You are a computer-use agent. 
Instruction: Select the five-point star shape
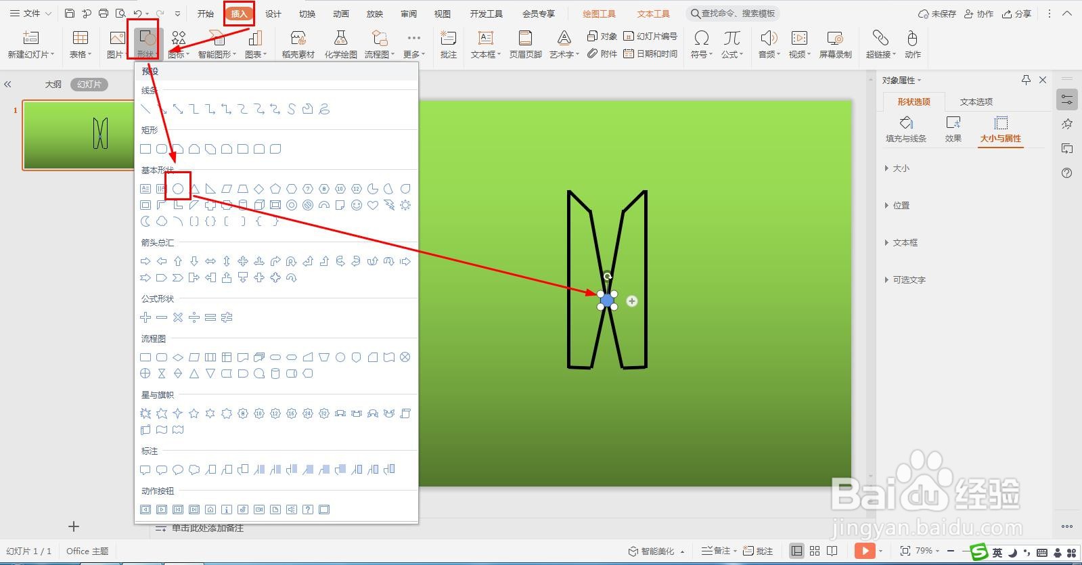pos(194,413)
